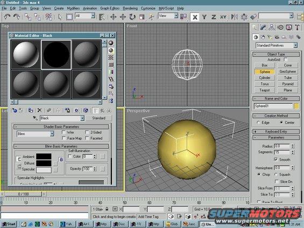The height and width of the screenshot is (228, 304).
Task: Open the material name Black dropdown
Action: click(82, 118)
